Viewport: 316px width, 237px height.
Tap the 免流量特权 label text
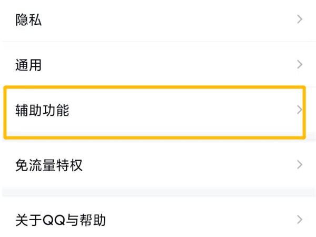tap(49, 166)
